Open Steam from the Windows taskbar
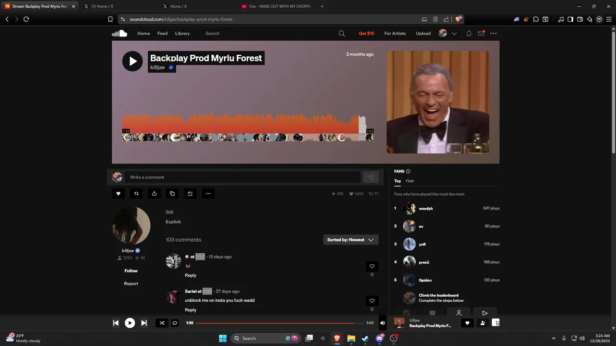The height and width of the screenshot is (346, 616). click(x=365, y=338)
